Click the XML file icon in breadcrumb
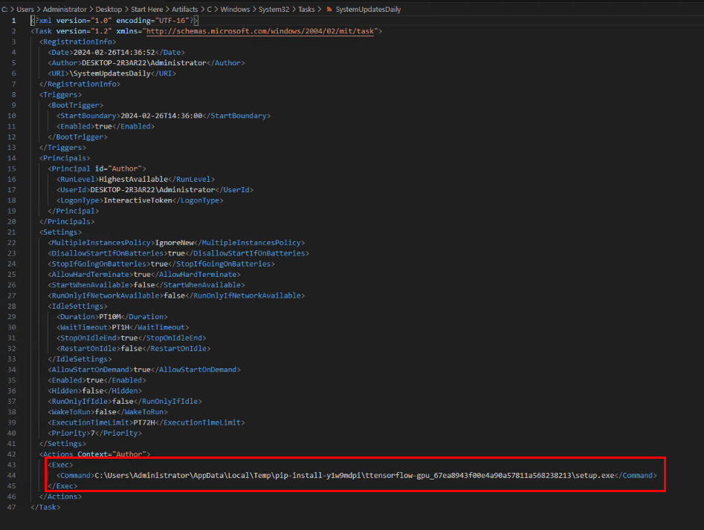The width and height of the screenshot is (704, 530). coord(329,9)
